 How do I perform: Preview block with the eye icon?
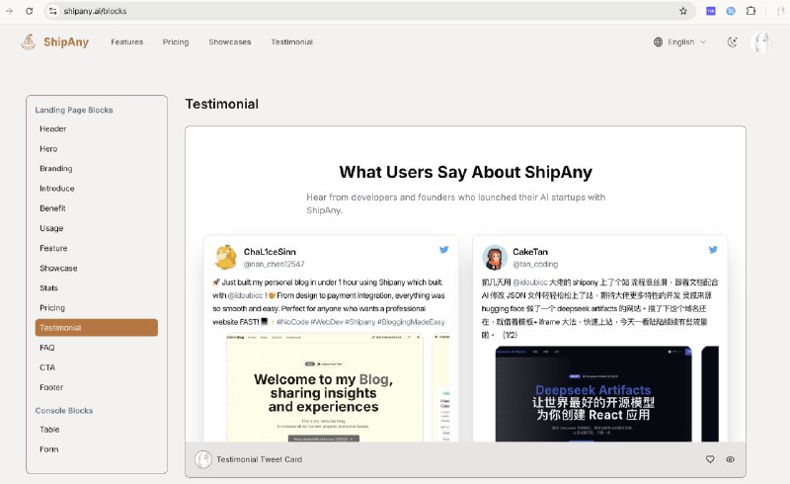[730, 459]
